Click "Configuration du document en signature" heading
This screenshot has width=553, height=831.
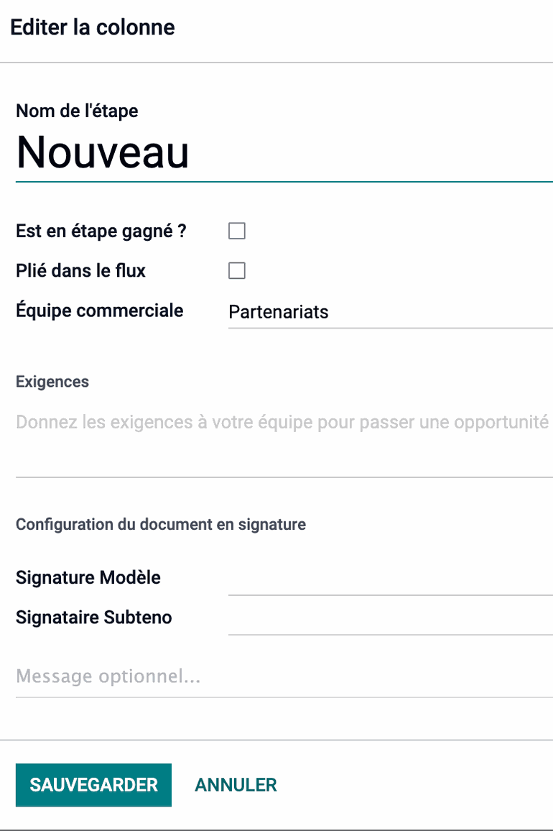[161, 525]
